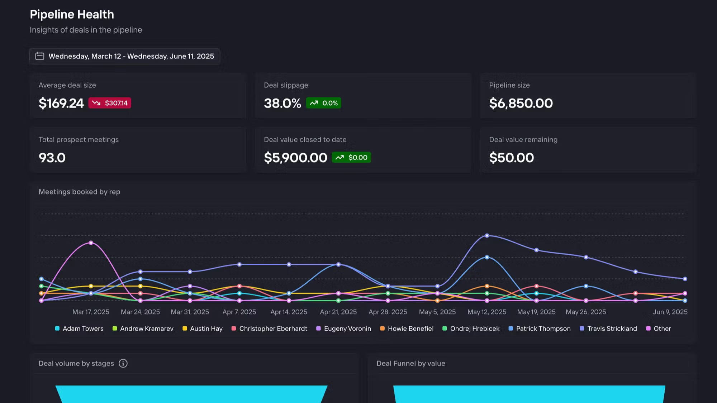Click the info icon beside Deal volume by stages

tap(123, 363)
